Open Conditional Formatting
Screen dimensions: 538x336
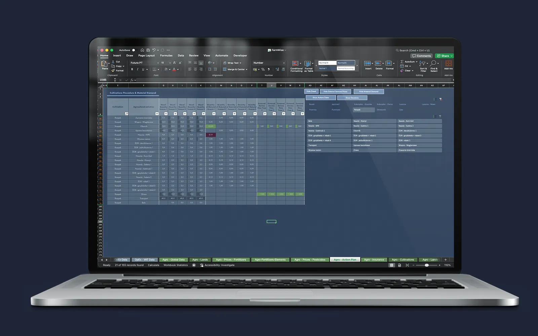[296, 66]
